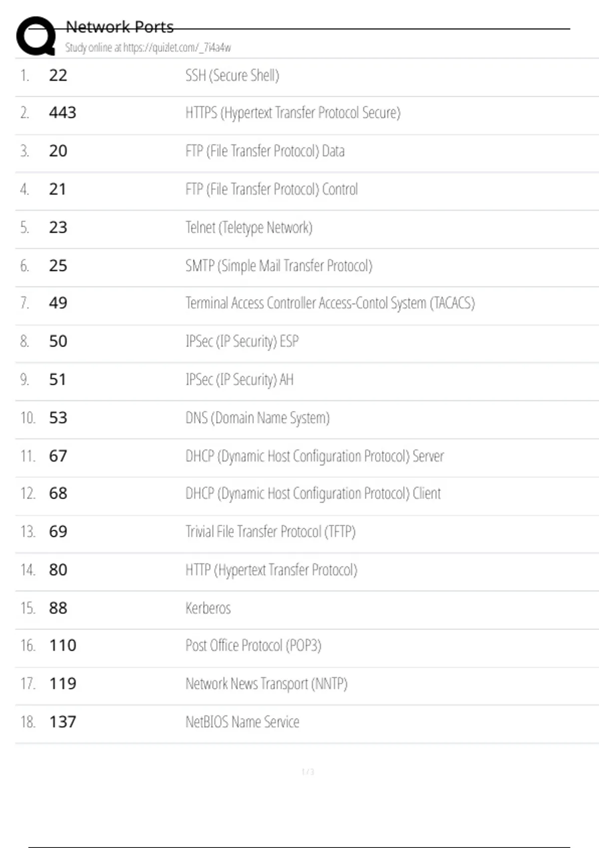Select the Kerberos entry

tap(208, 608)
